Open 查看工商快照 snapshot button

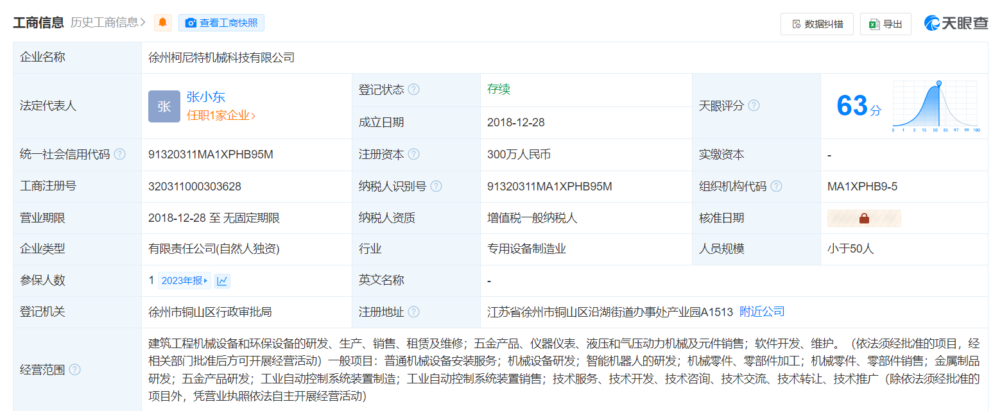pos(221,22)
